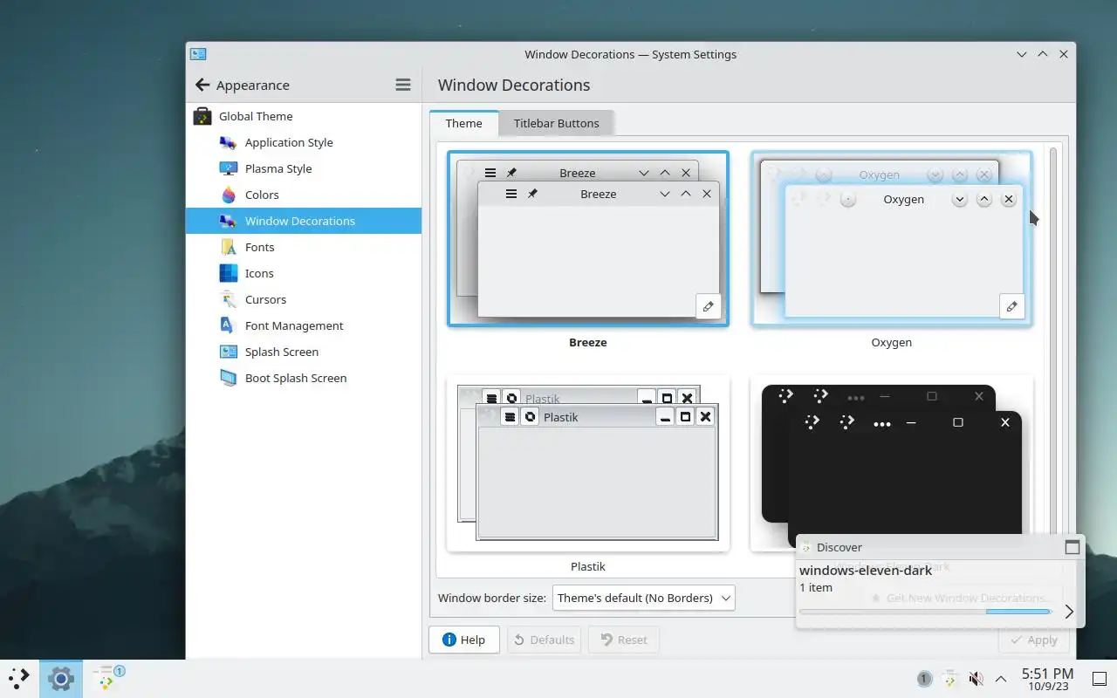
Task: Click the Reset button
Action: 623,640
